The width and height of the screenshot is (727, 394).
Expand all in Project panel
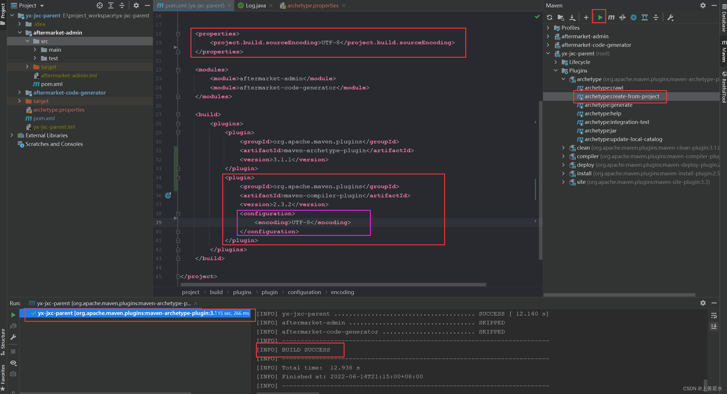pos(111,5)
